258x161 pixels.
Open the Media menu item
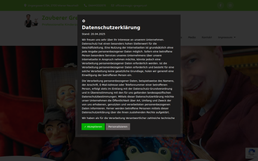(192, 37)
